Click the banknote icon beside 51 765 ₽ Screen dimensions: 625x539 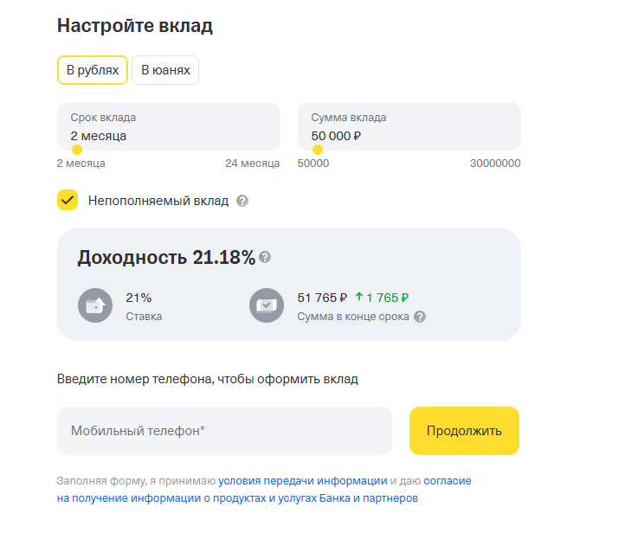[267, 305]
